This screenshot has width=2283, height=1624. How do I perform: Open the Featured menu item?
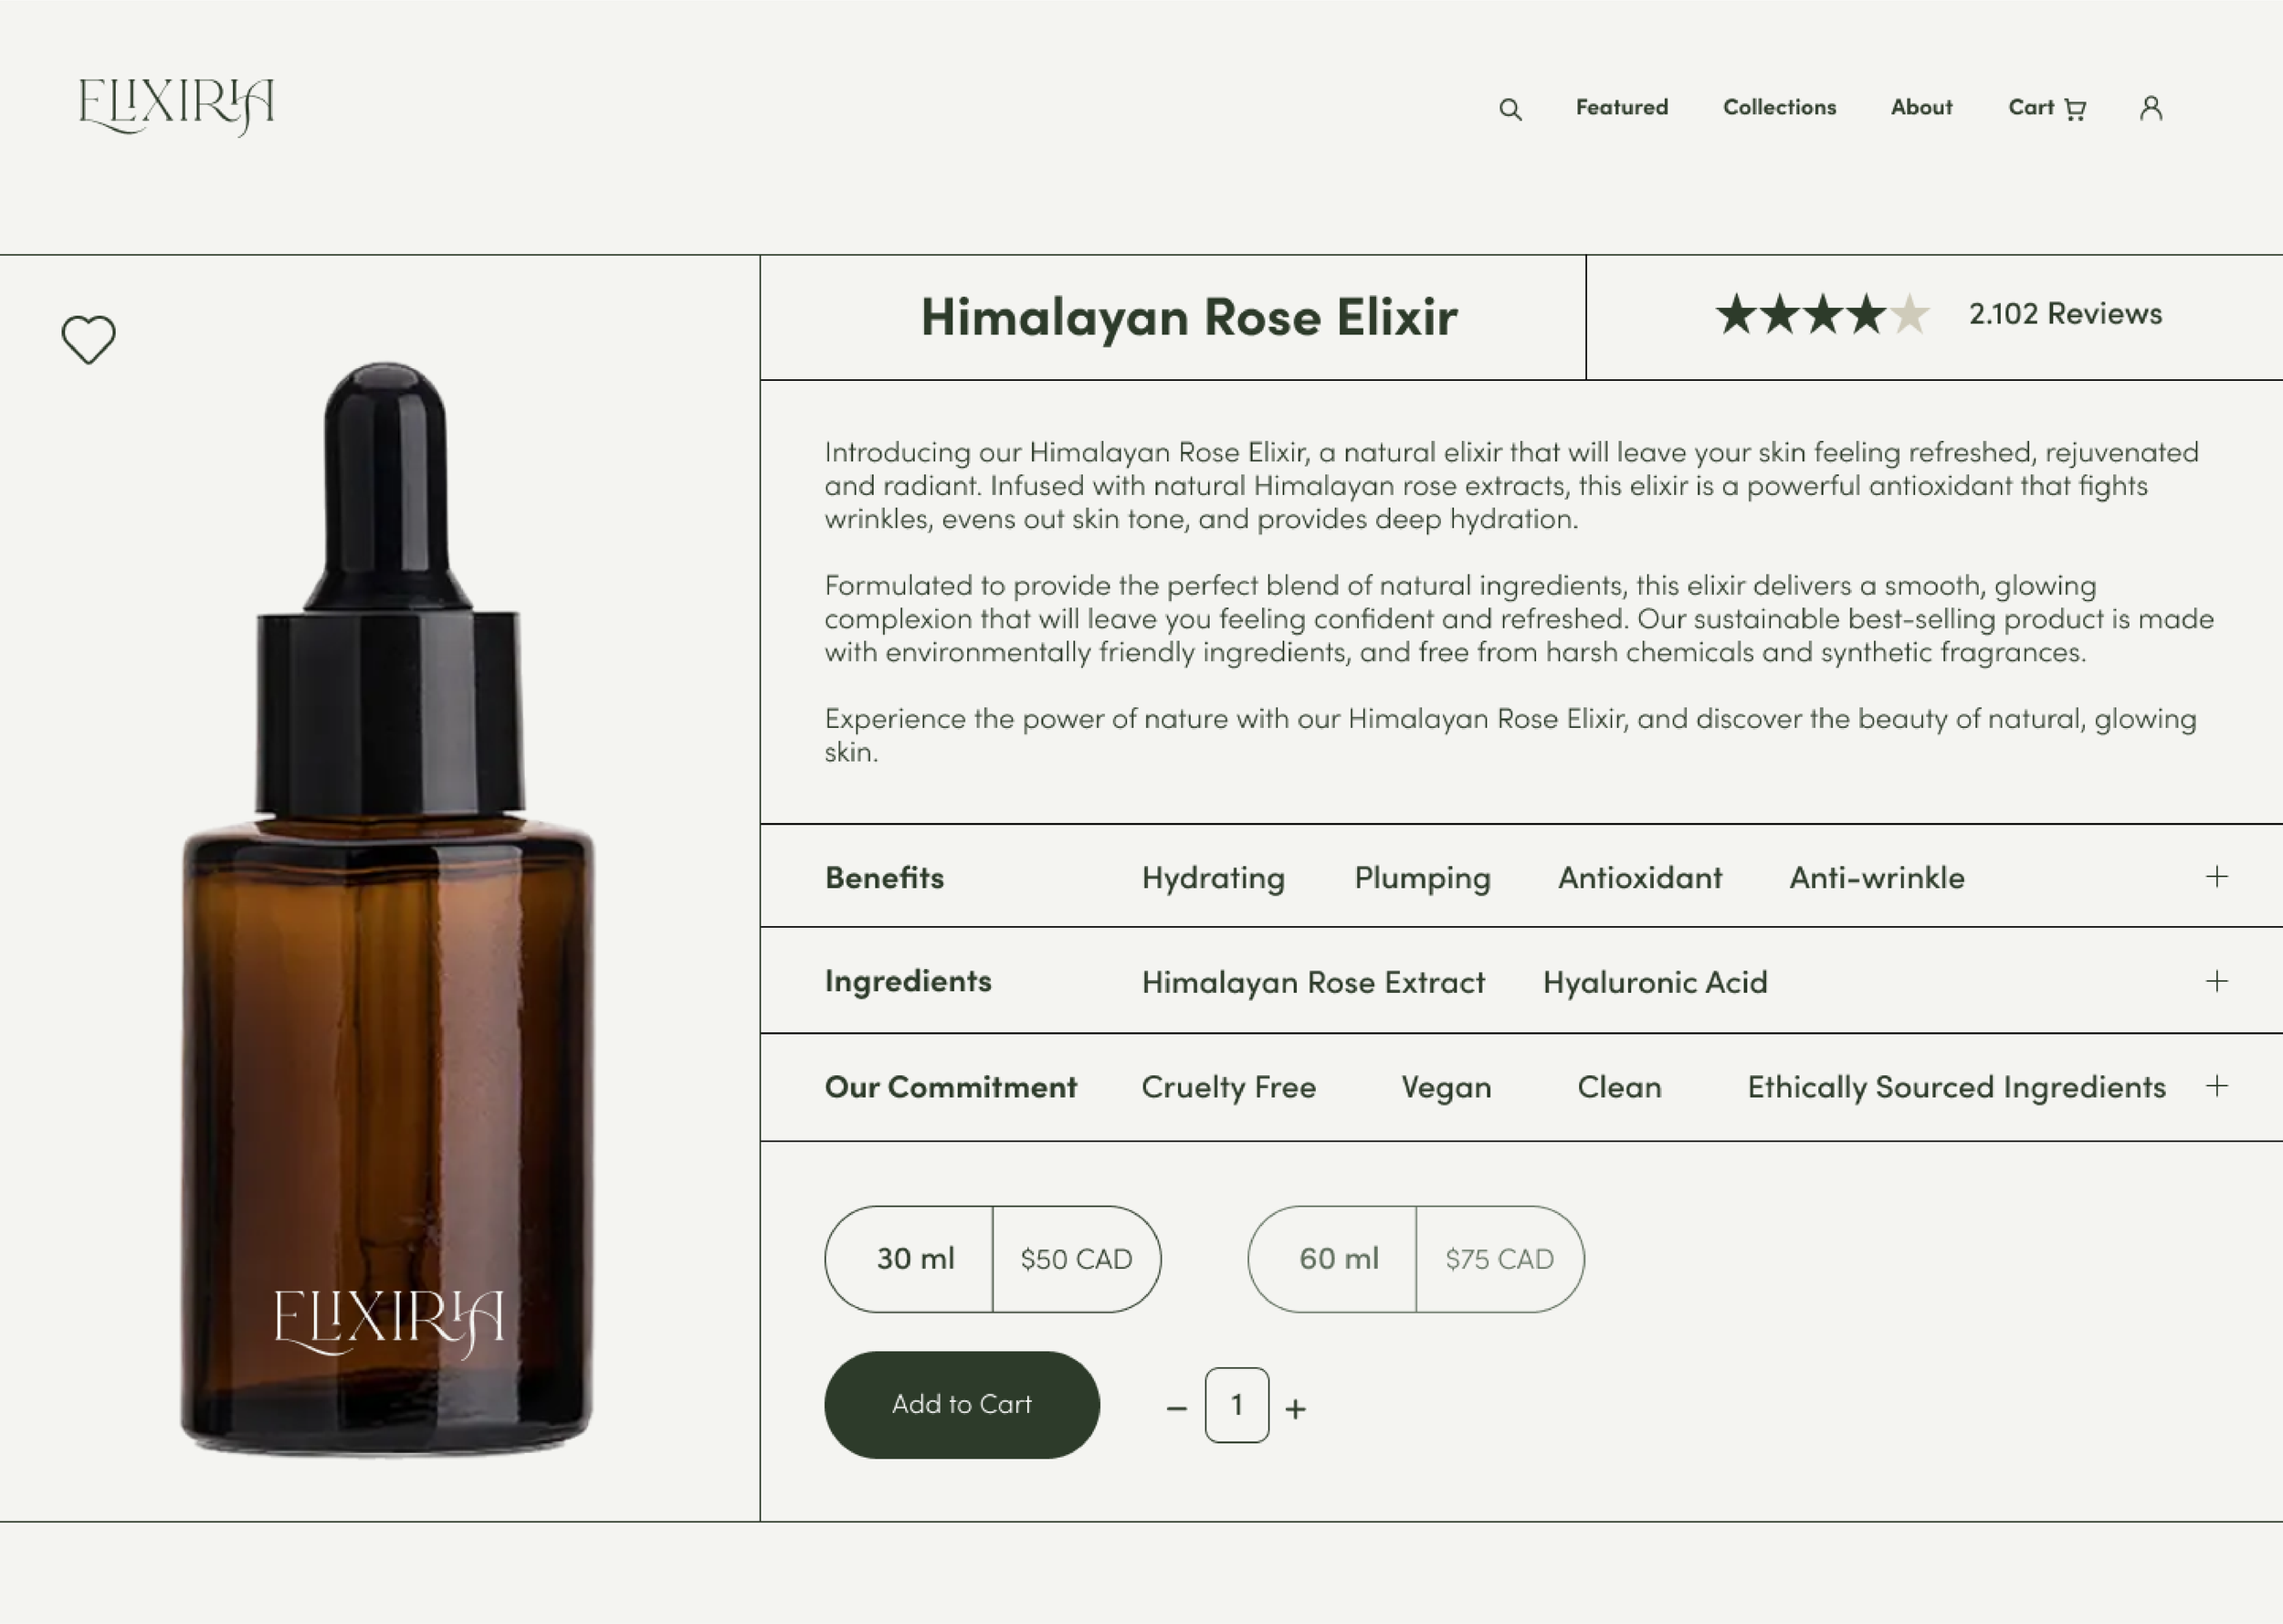click(x=1621, y=107)
